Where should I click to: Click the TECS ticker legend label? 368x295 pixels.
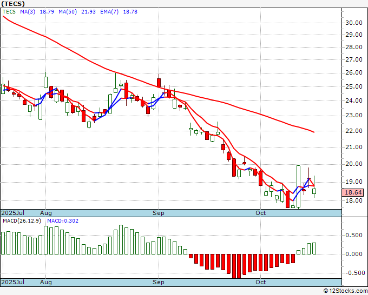click(9, 12)
